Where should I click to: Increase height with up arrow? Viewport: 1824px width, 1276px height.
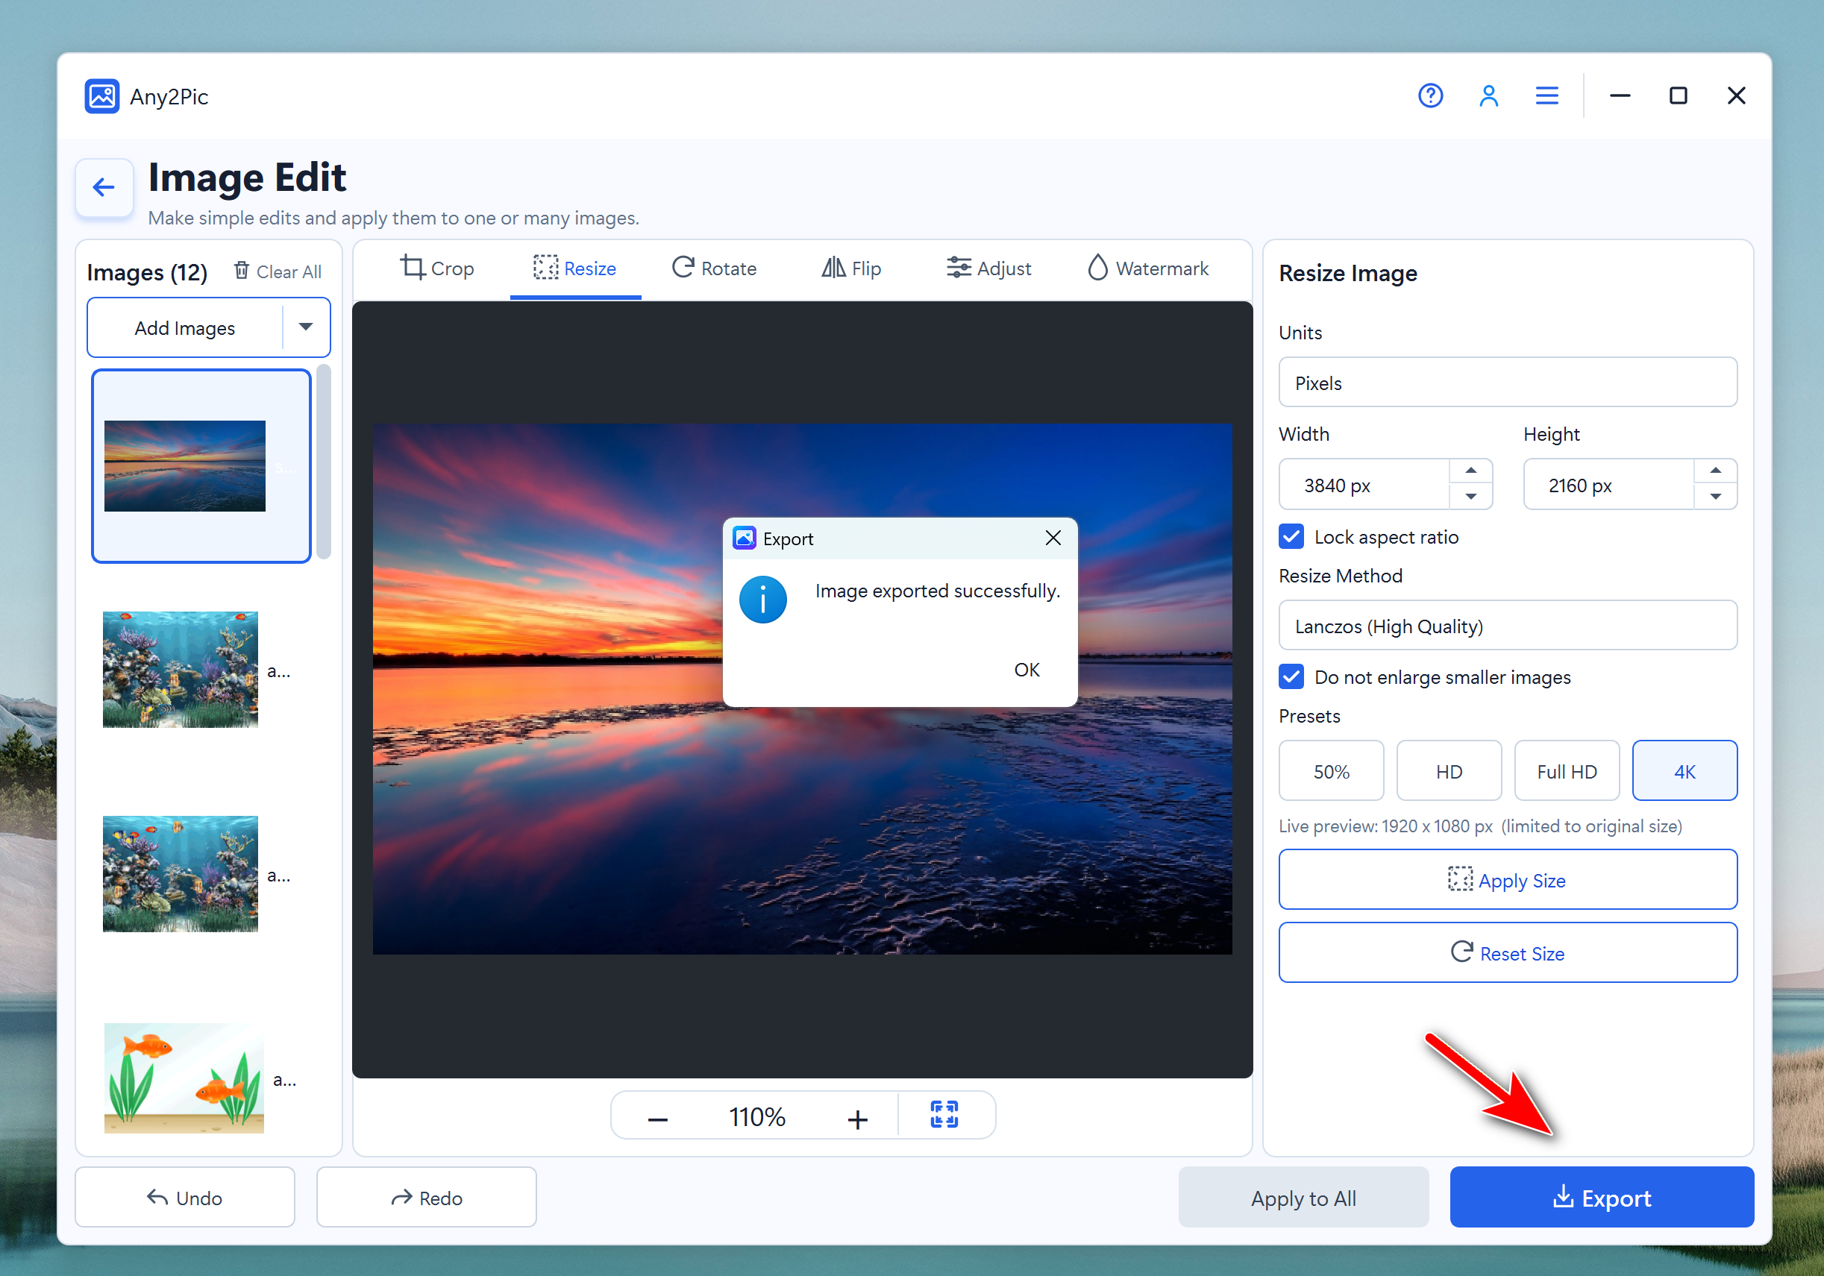pos(1715,471)
